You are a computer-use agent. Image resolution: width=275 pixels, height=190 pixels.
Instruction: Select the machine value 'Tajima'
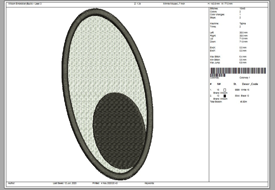(x=243, y=24)
